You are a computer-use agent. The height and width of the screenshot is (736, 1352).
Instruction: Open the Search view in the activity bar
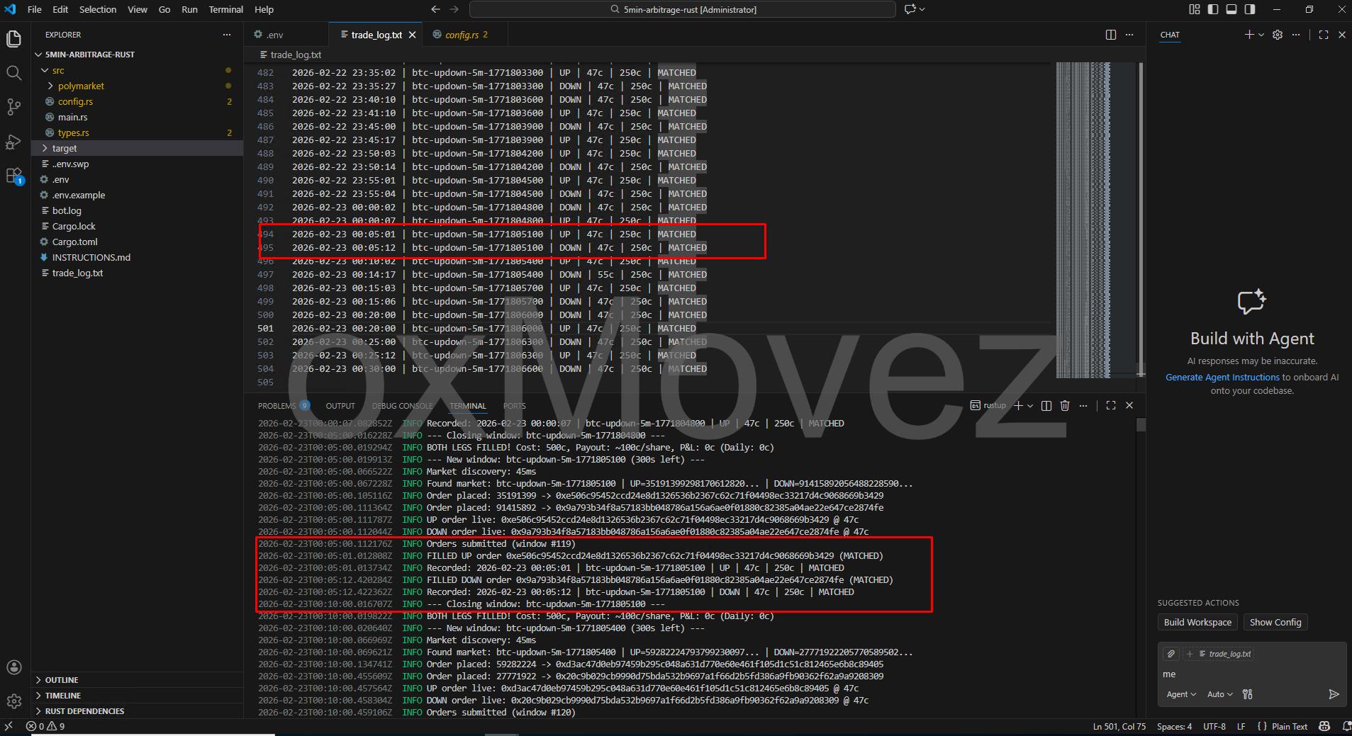pyautogui.click(x=14, y=73)
